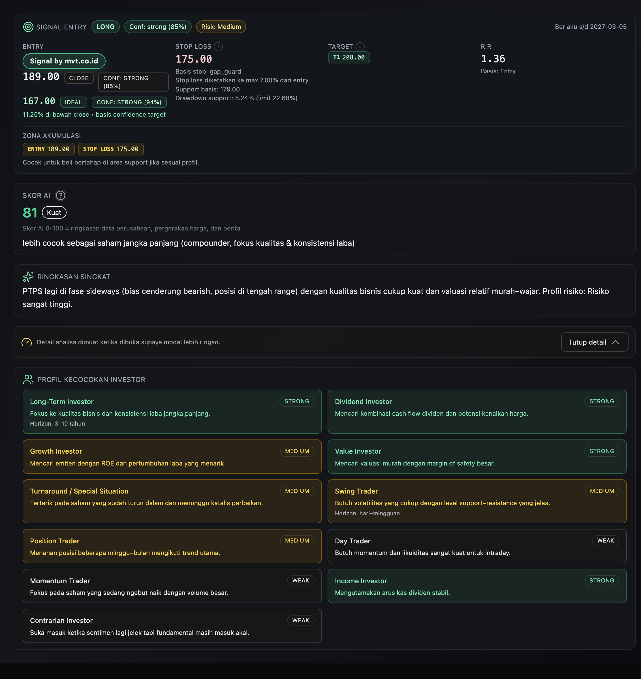Viewport: 641px width, 679px height.
Task: Click the Kuat score label
Action: (x=54, y=213)
